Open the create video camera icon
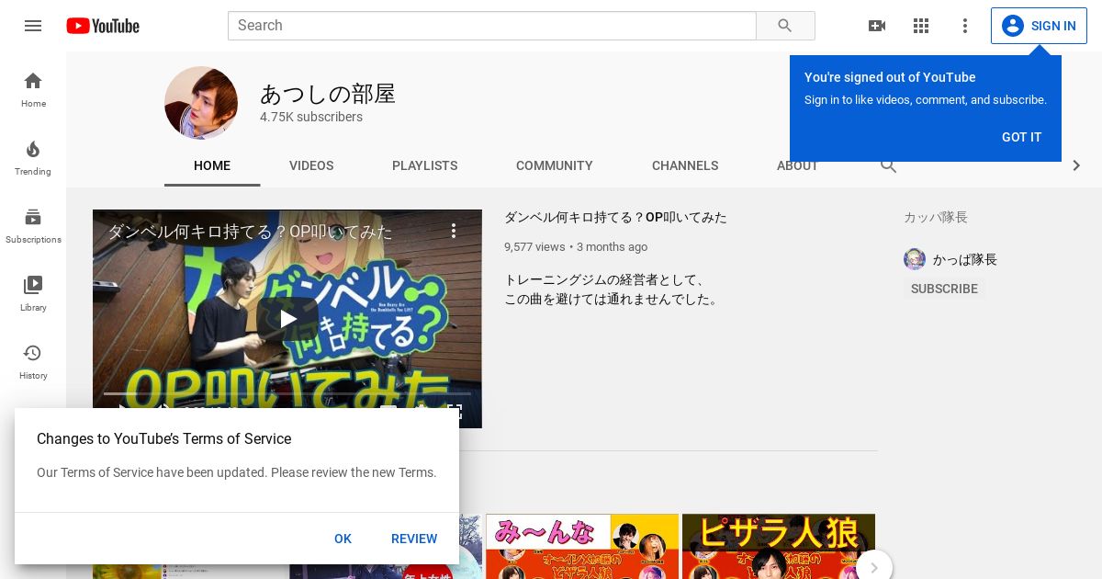Screen dimensions: 1102x579 877,26
